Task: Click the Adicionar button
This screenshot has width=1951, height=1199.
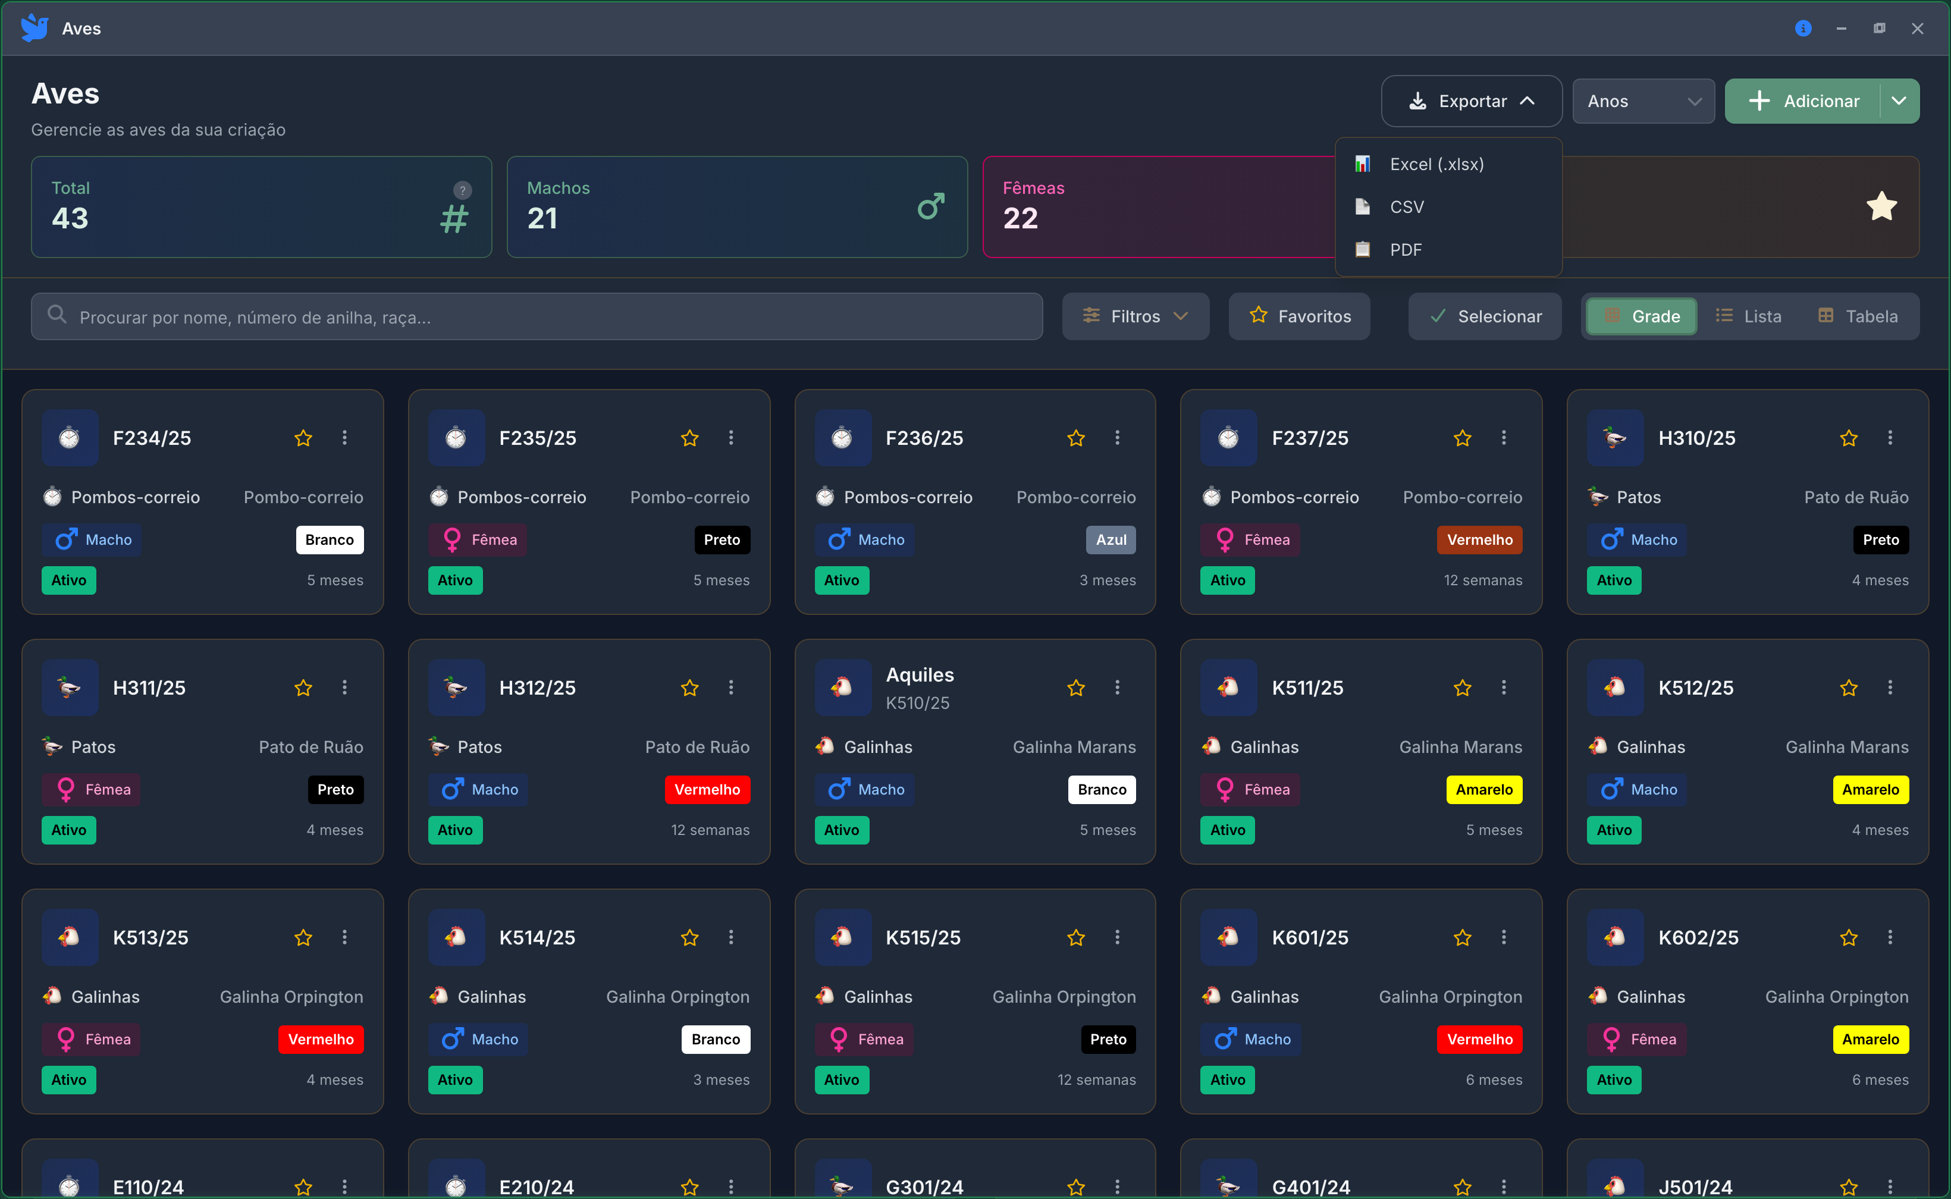Action: (1802, 102)
